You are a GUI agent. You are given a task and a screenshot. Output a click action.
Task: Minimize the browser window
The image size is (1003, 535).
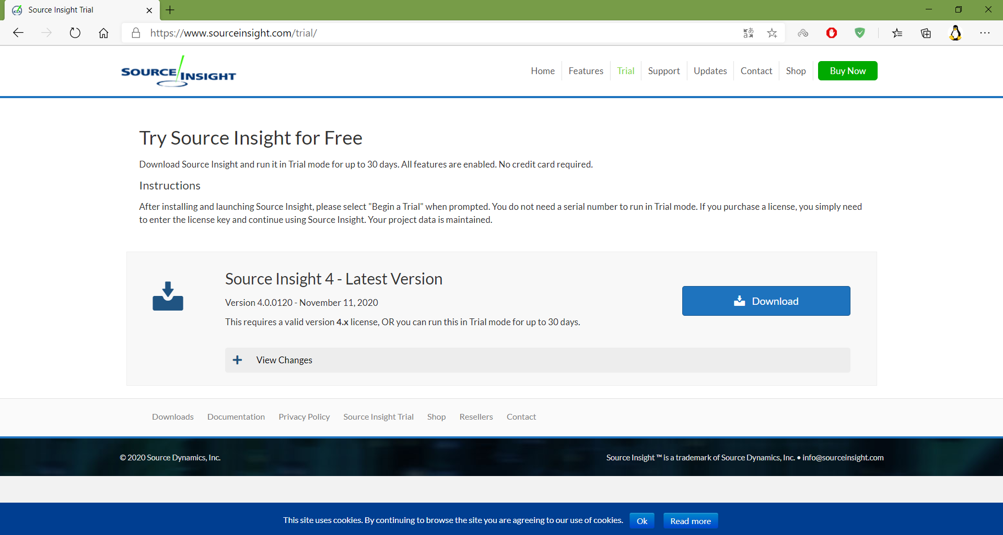929,9
